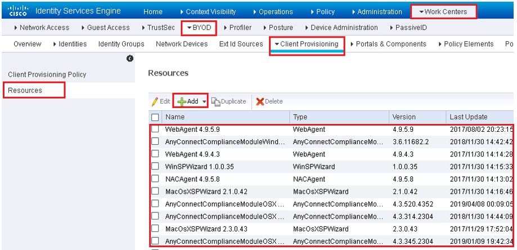Open the Ext Id Sources tab
517x250 pixels.
click(x=241, y=44)
